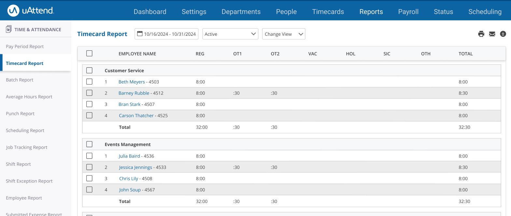Click the EMPLOYEE NAME column header

137,54
